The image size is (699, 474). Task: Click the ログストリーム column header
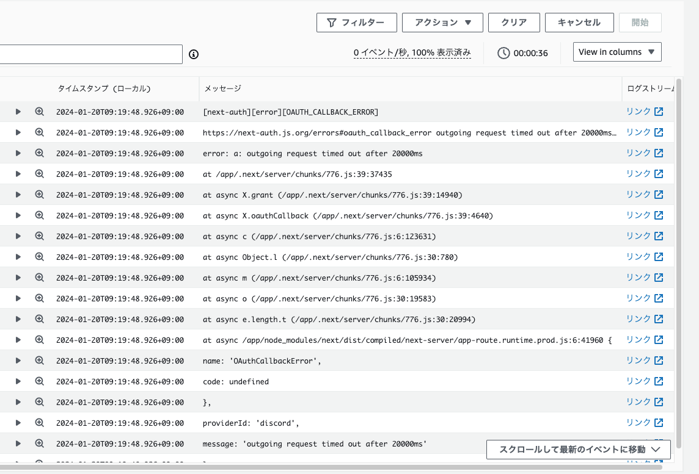point(650,88)
